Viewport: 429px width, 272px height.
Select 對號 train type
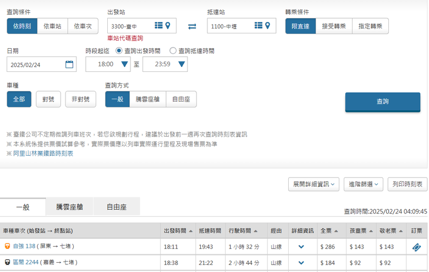[x=48, y=99]
